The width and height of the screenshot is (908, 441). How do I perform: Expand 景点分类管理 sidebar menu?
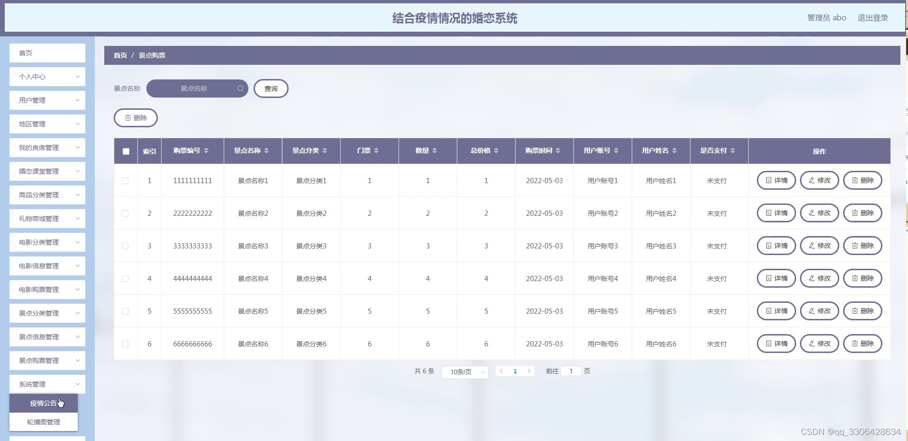click(47, 313)
